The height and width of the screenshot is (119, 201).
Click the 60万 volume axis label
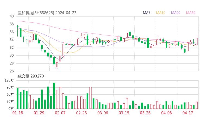click(10, 94)
